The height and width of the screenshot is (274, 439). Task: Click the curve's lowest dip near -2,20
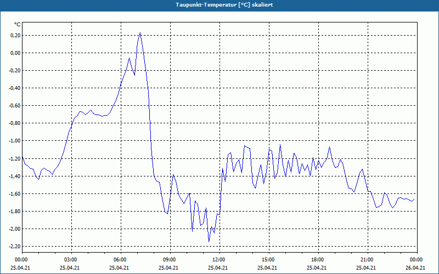209,242
